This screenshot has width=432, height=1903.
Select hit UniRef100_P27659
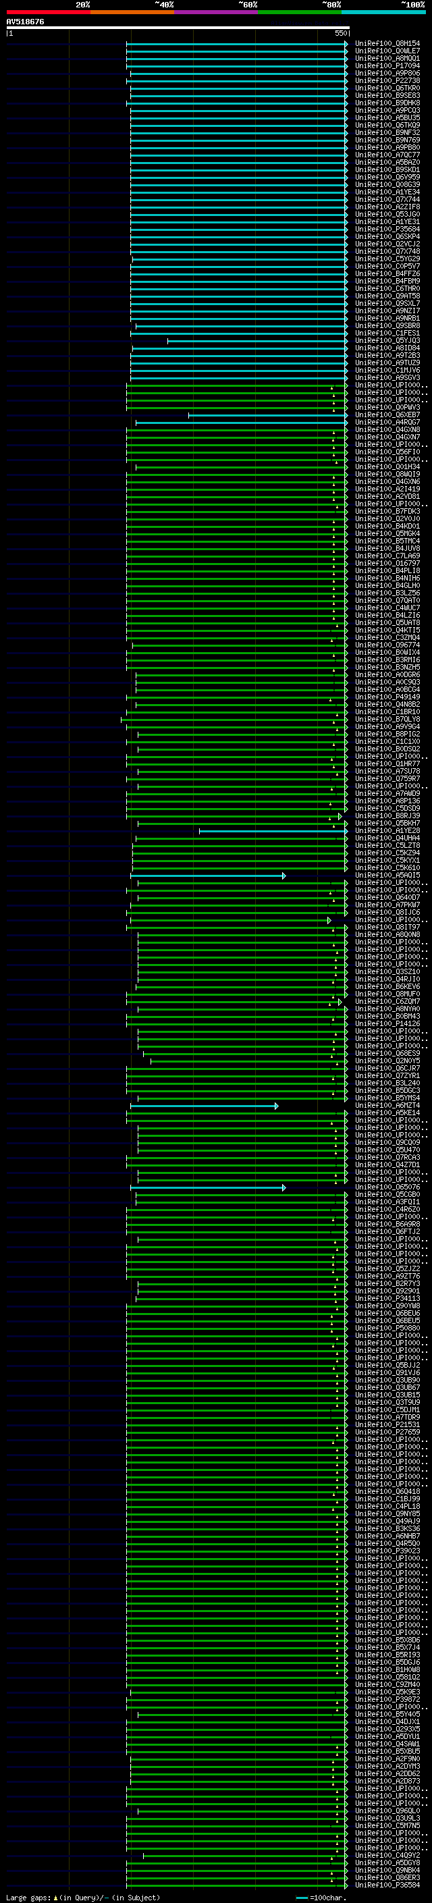pos(387,1432)
